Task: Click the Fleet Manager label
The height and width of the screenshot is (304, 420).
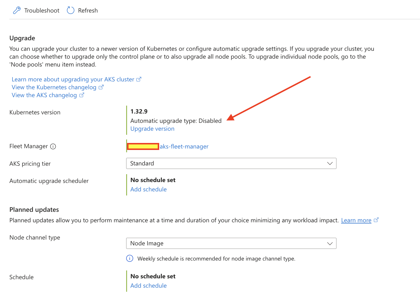Action: click(x=29, y=146)
